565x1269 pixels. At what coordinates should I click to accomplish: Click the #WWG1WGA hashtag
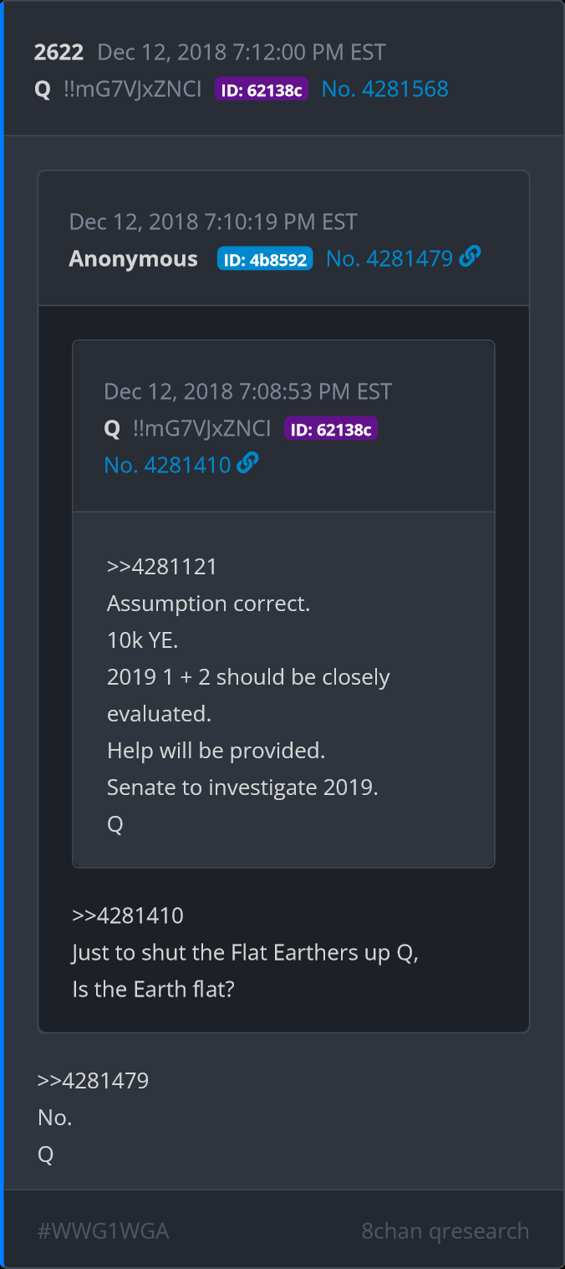(x=103, y=1231)
